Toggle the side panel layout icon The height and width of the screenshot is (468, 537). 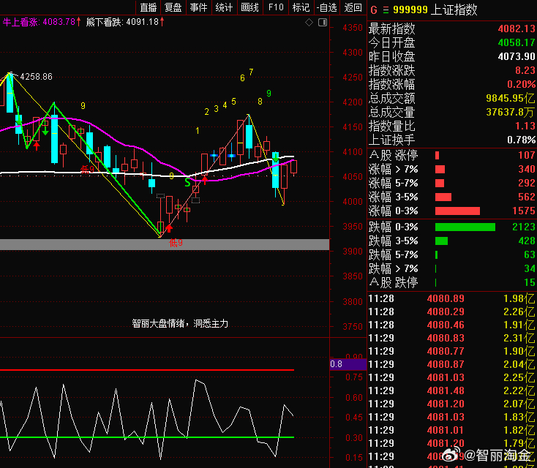[323, 23]
